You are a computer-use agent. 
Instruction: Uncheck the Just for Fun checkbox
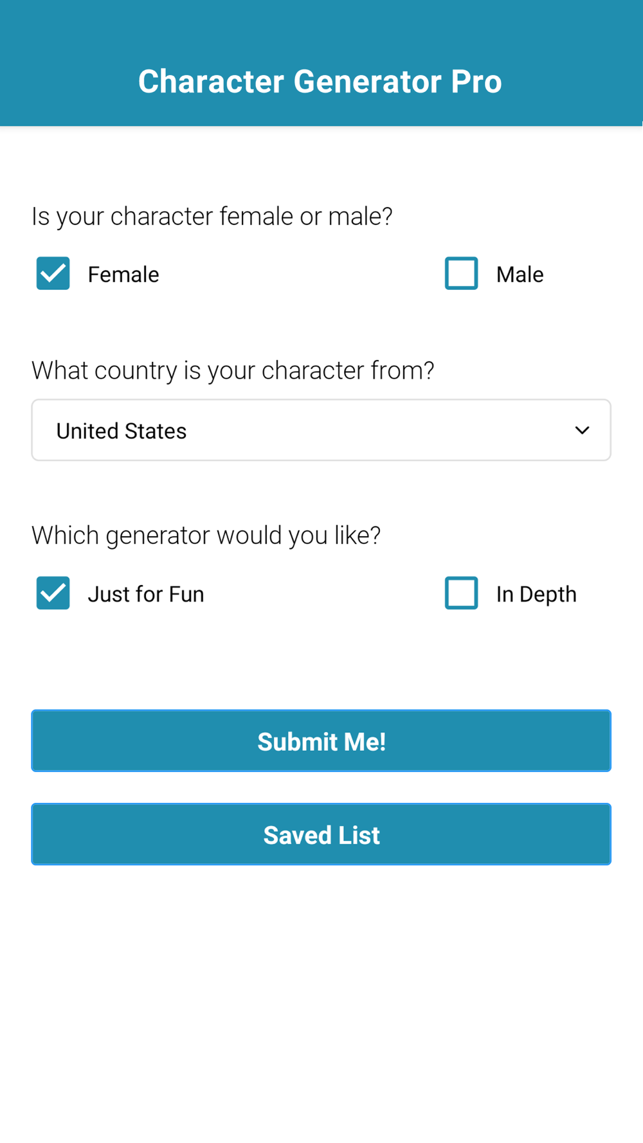pos(53,593)
